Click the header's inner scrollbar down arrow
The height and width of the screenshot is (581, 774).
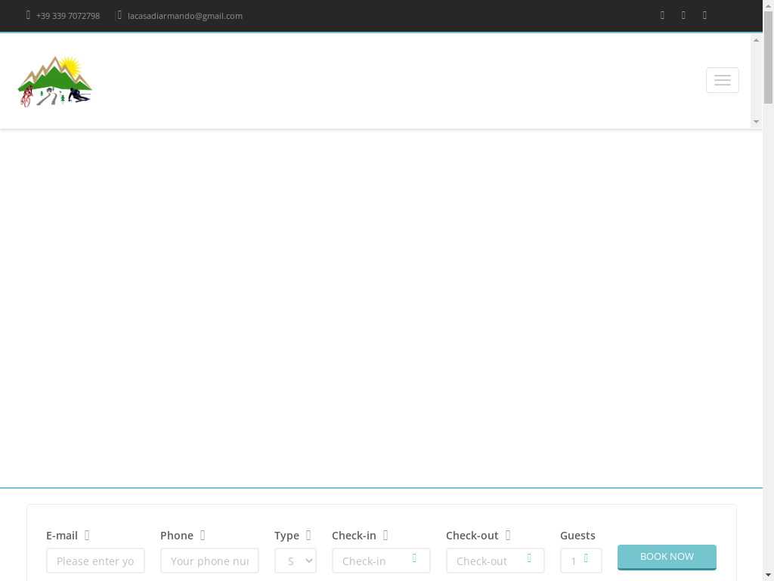[x=756, y=122]
